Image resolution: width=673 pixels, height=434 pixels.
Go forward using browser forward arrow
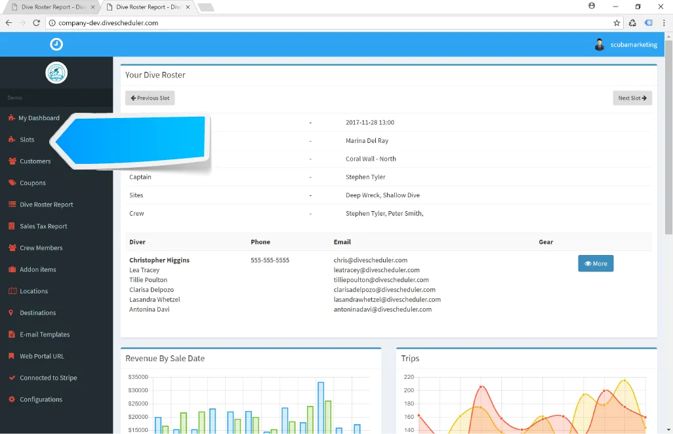point(23,23)
